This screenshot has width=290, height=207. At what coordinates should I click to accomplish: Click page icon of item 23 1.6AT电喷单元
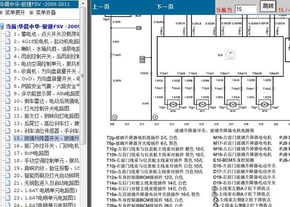(8, 198)
